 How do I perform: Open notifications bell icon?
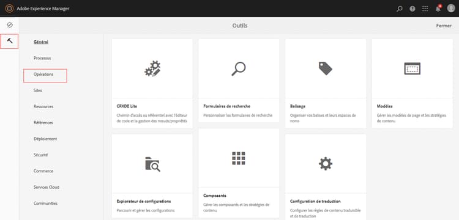(438, 9)
